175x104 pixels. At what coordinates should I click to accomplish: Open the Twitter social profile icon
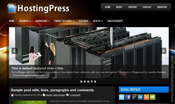[122, 97]
